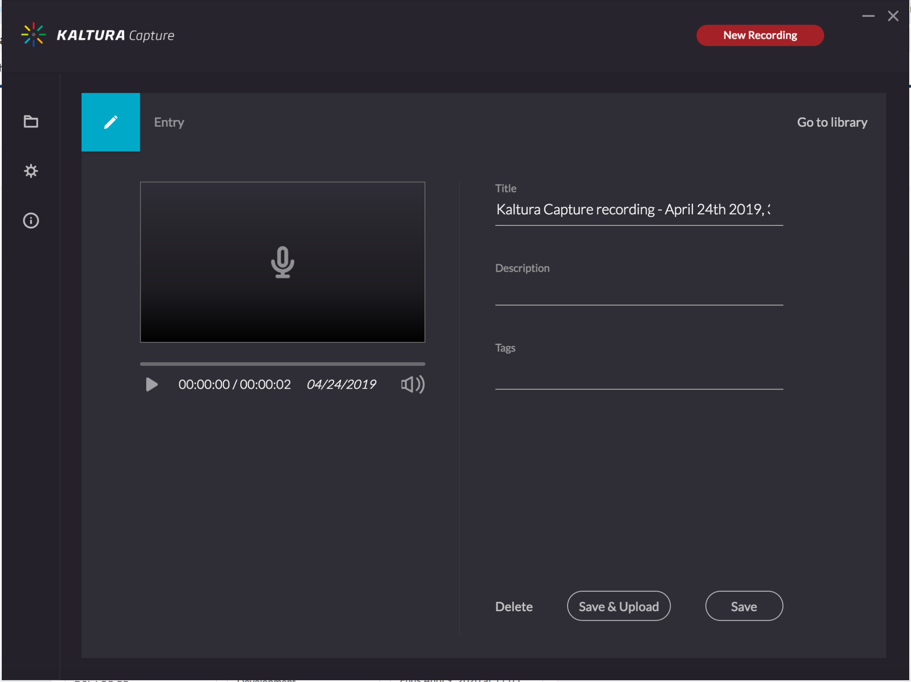Screen dimensions: 911x682
Task: Select the Entry tab label
Action: coord(169,122)
